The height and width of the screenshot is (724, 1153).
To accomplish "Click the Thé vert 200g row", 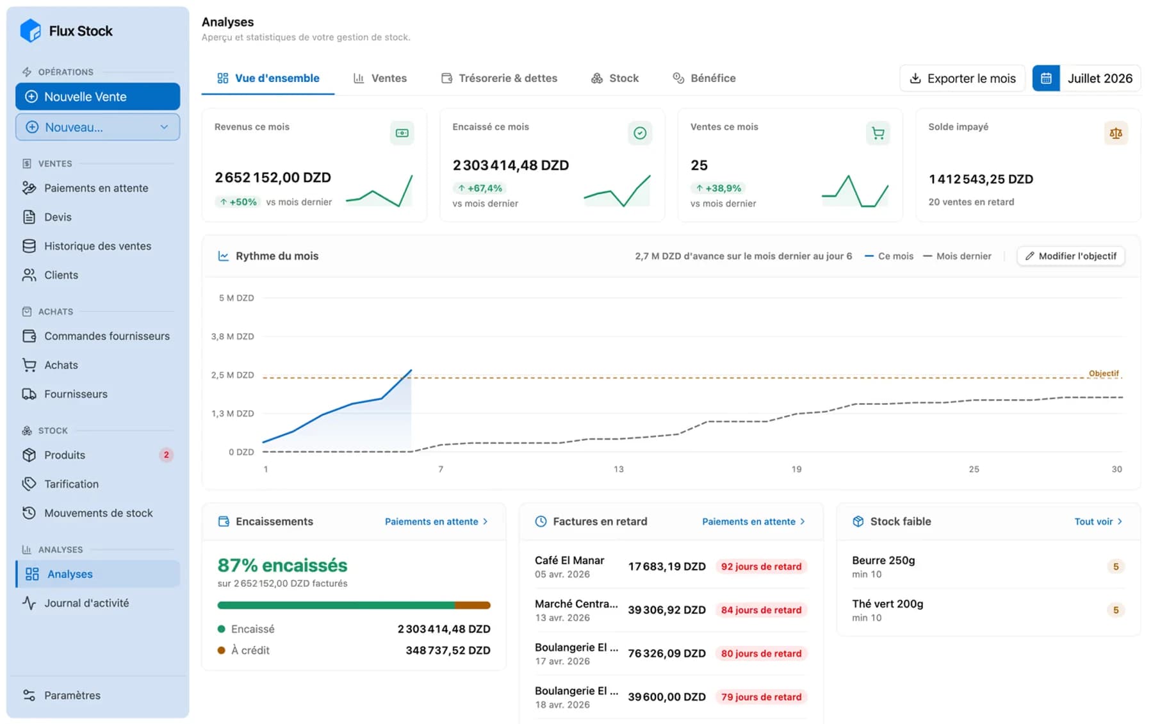I will pyautogui.click(x=988, y=610).
